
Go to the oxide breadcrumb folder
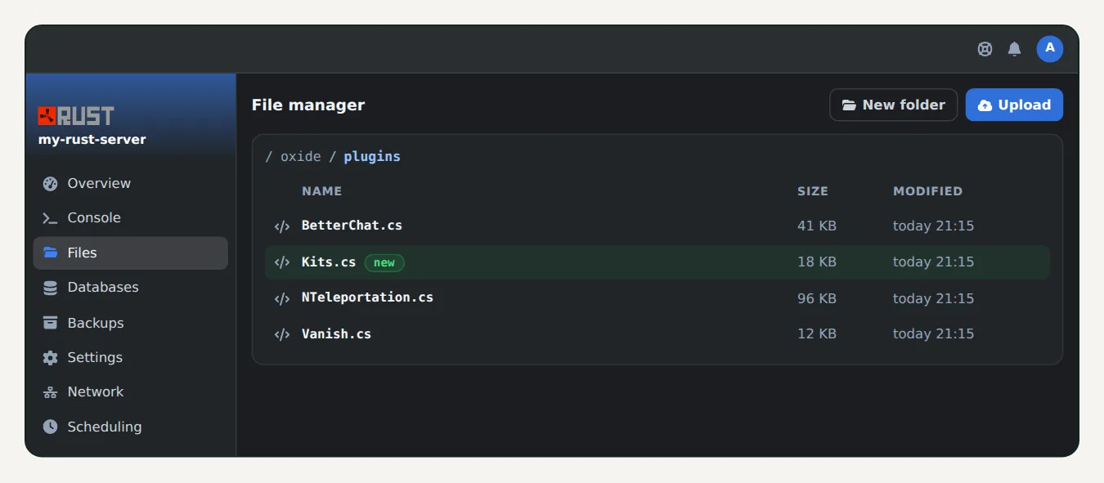point(300,156)
